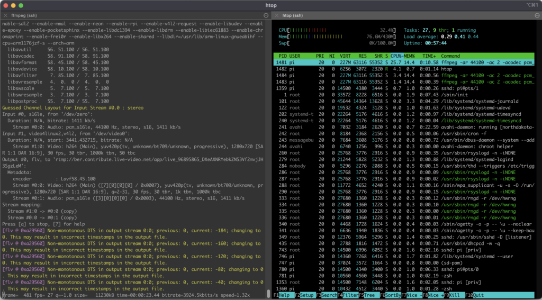Click the htop (ssh) pane title
Image resolution: width=542 pixels, height=300 pixels.
[x=293, y=15]
